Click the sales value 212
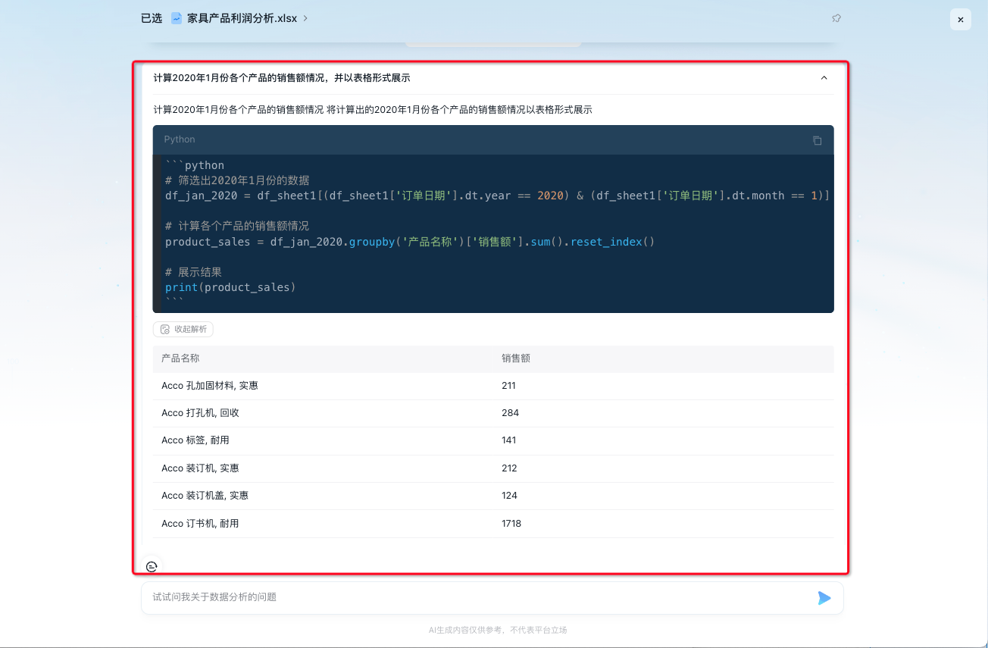Screen dimensions: 988x648 [x=509, y=468]
